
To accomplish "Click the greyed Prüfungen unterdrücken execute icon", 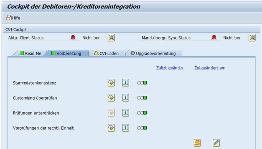I will [111, 113].
